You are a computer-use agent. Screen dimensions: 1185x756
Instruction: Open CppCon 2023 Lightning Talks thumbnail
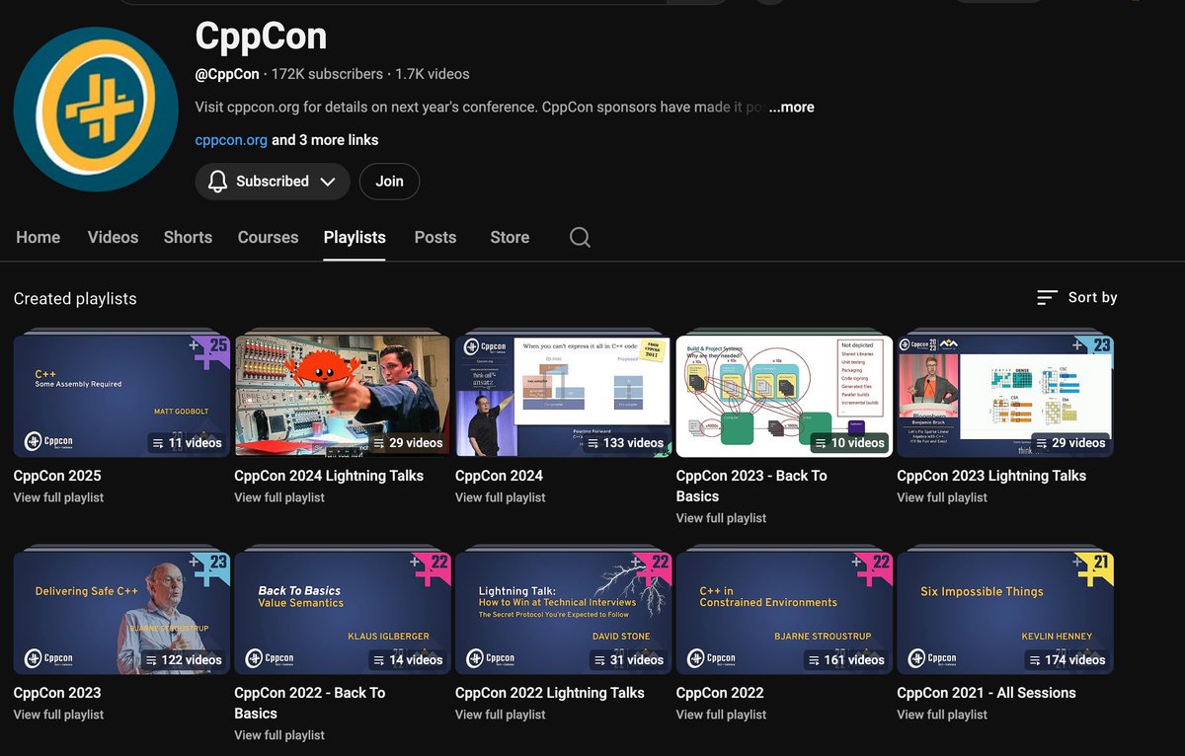(x=1005, y=396)
